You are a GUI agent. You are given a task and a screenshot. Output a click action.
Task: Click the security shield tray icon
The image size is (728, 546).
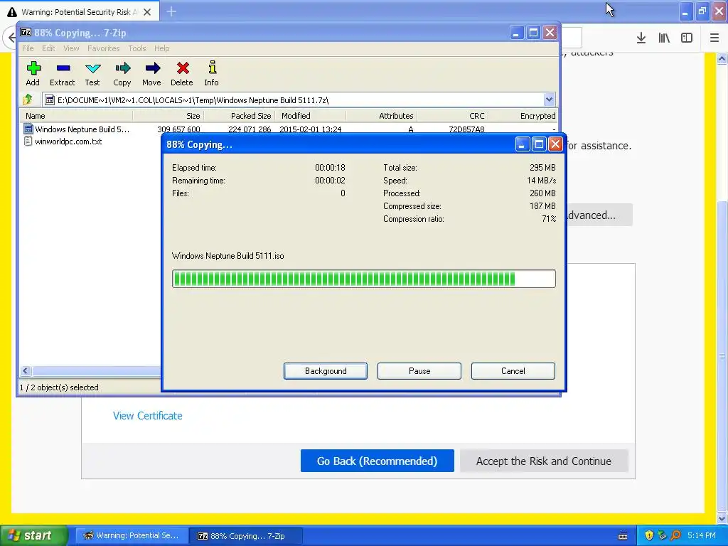(x=649, y=535)
